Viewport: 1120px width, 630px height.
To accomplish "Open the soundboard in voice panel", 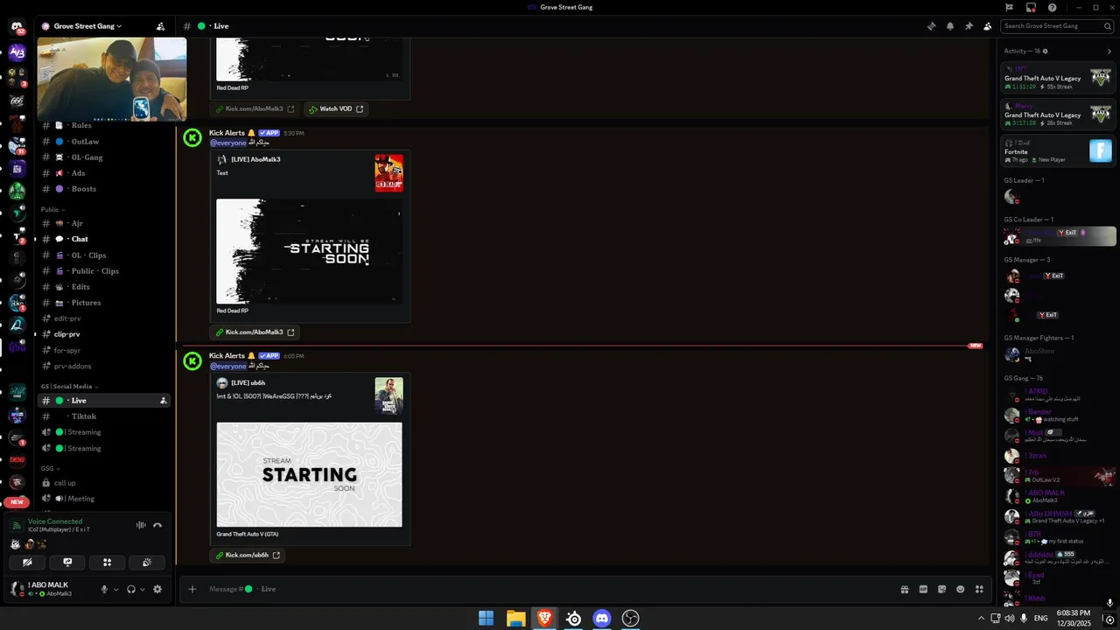I will click(147, 563).
